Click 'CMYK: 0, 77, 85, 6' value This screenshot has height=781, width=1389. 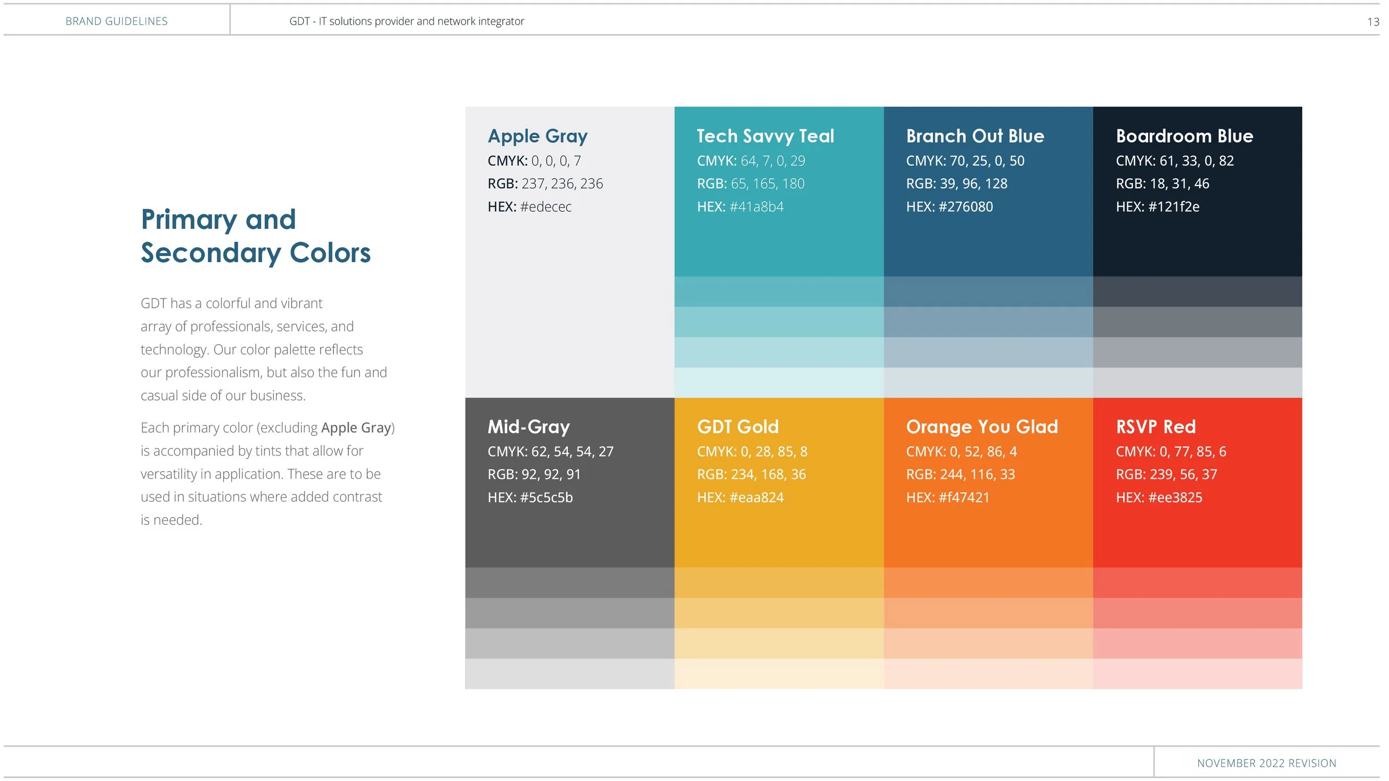coord(1171,452)
